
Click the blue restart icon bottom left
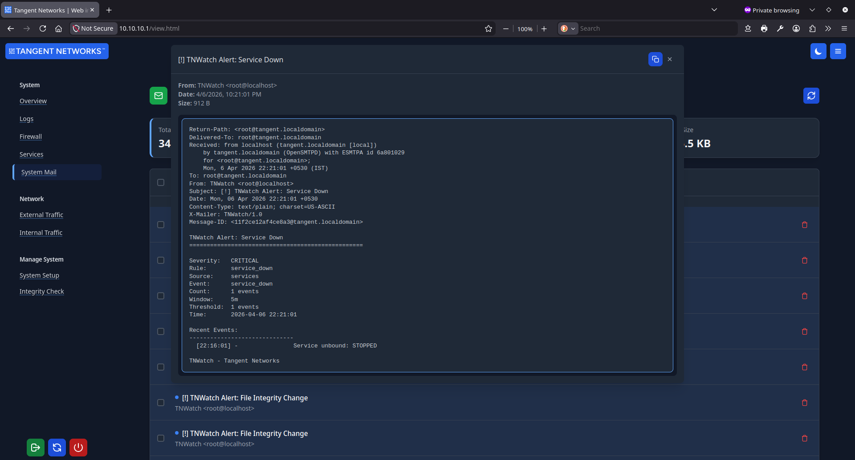point(57,447)
